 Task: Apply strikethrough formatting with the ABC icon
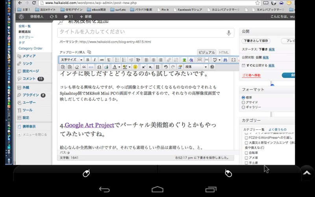point(102,60)
